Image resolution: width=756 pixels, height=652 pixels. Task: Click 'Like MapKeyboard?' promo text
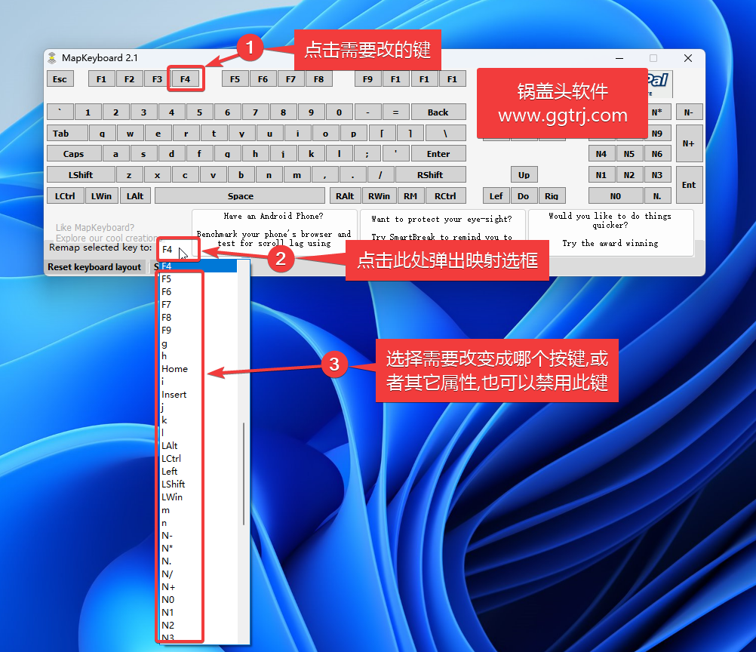pos(95,228)
